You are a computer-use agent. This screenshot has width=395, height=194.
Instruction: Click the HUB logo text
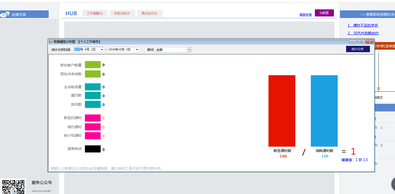click(71, 13)
